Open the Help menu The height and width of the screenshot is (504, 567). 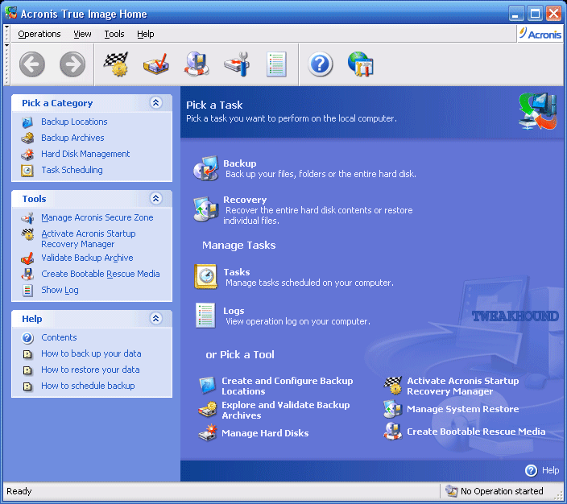point(145,34)
